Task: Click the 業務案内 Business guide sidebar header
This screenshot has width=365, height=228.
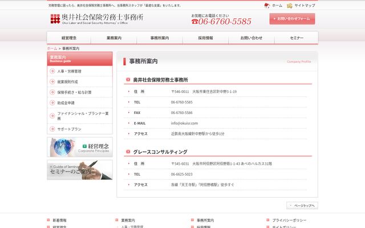Action: [x=80, y=59]
